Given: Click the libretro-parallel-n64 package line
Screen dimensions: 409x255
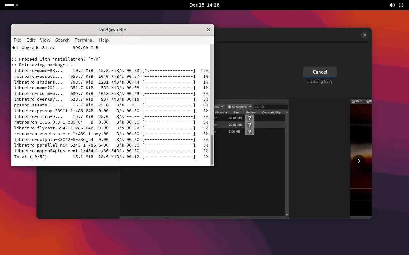Looking at the screenshot, I should pyautogui.click(x=111, y=145).
